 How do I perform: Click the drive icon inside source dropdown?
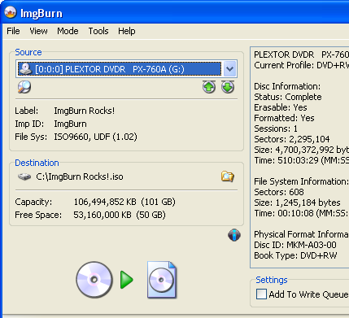coord(25,69)
